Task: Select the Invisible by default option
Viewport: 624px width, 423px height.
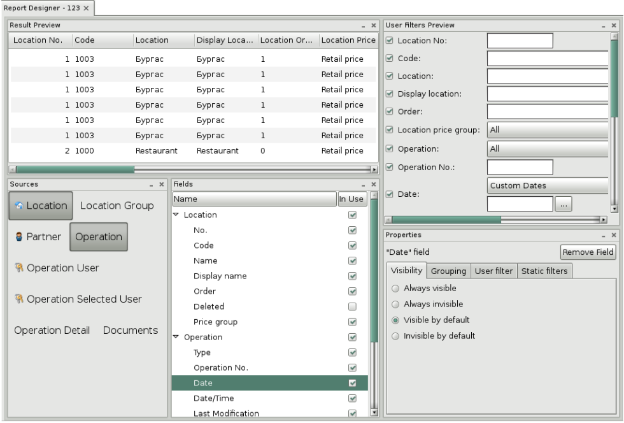Action: (x=395, y=336)
